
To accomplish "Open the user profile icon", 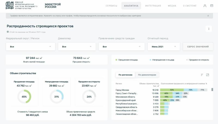I will click(x=205, y=6).
